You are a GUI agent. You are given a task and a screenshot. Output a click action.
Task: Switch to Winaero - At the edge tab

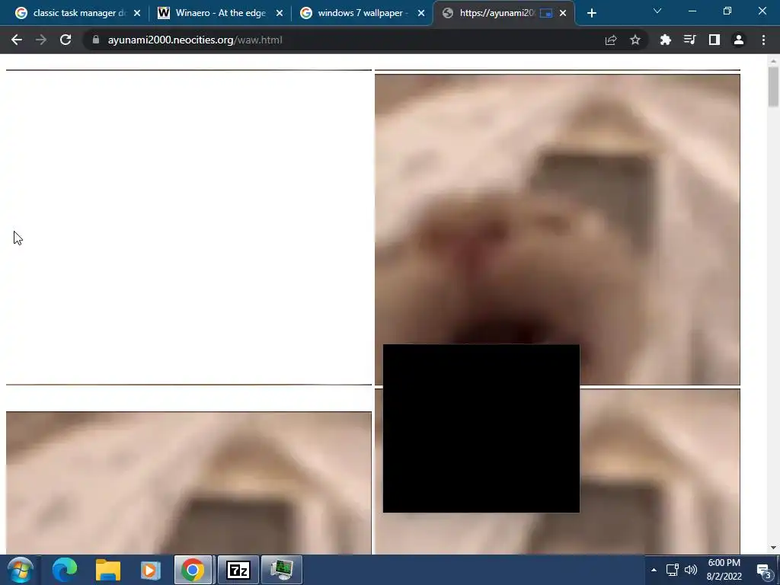point(220,13)
